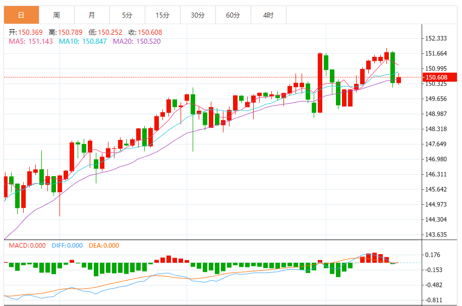Click the 146.980 price axis label
462x306 pixels.
(436, 160)
